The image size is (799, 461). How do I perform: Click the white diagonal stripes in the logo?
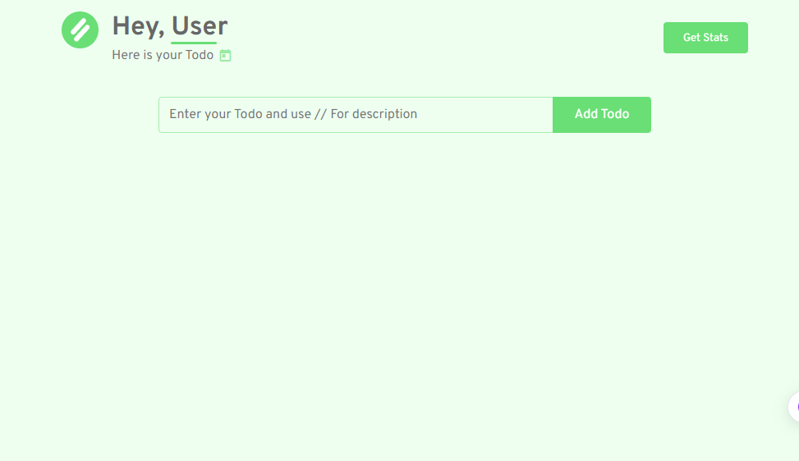80,30
